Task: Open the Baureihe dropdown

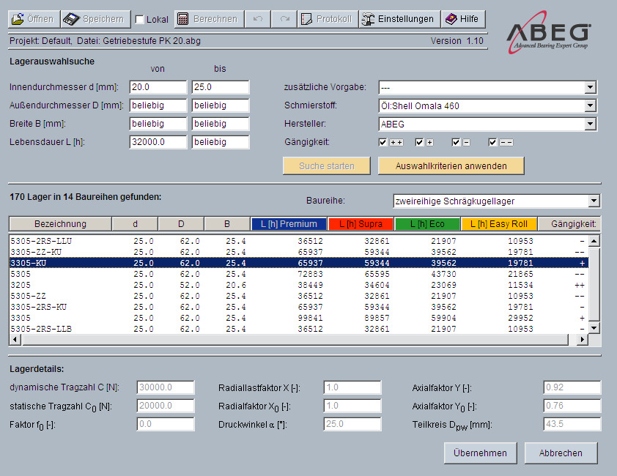Action: [x=594, y=201]
